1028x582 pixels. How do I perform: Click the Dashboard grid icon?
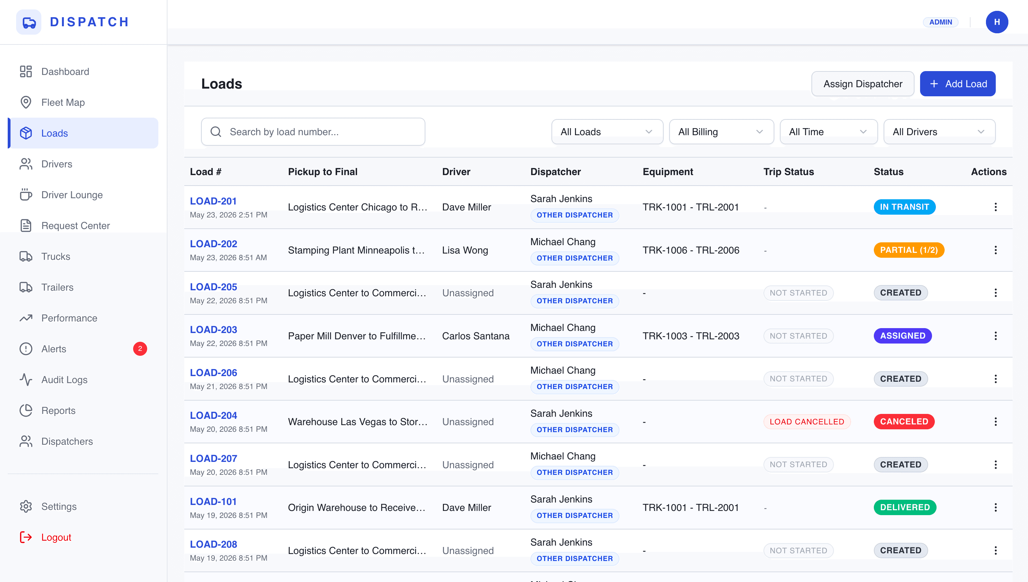tap(26, 71)
